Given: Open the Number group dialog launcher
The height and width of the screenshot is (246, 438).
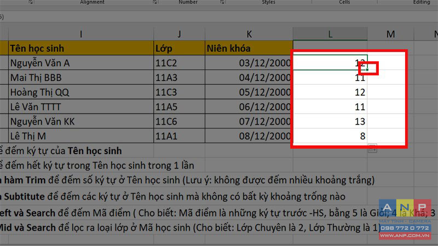Looking at the screenshot, I should click(222, 2).
